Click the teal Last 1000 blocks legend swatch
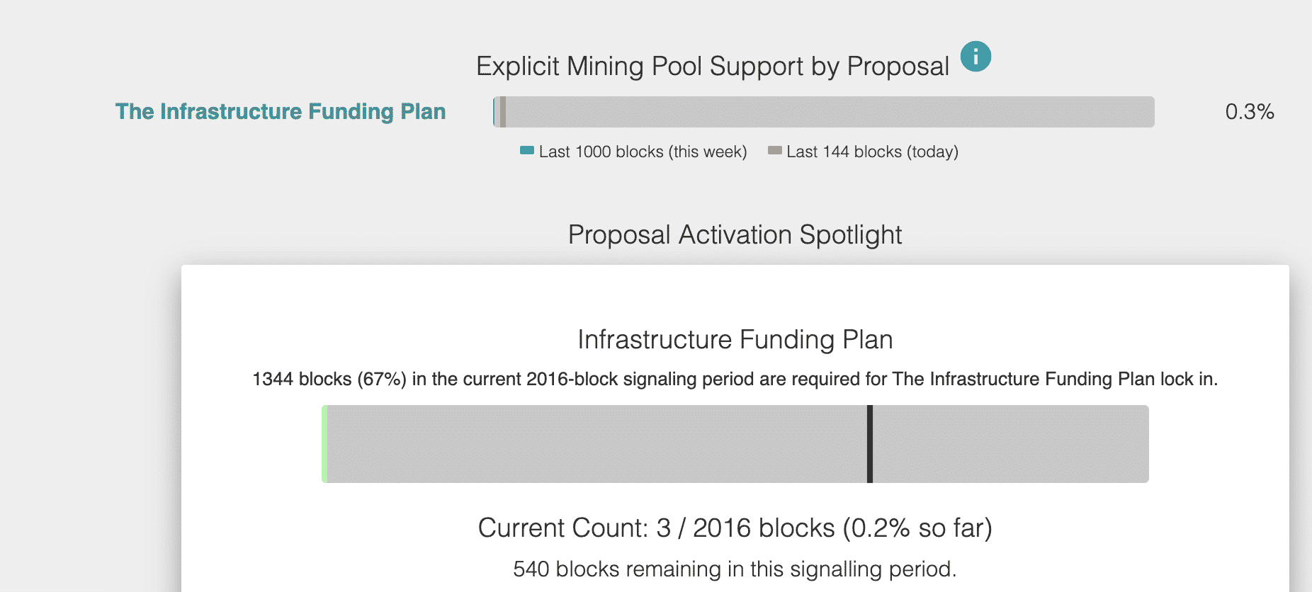The image size is (1312, 592). pyautogui.click(x=526, y=150)
